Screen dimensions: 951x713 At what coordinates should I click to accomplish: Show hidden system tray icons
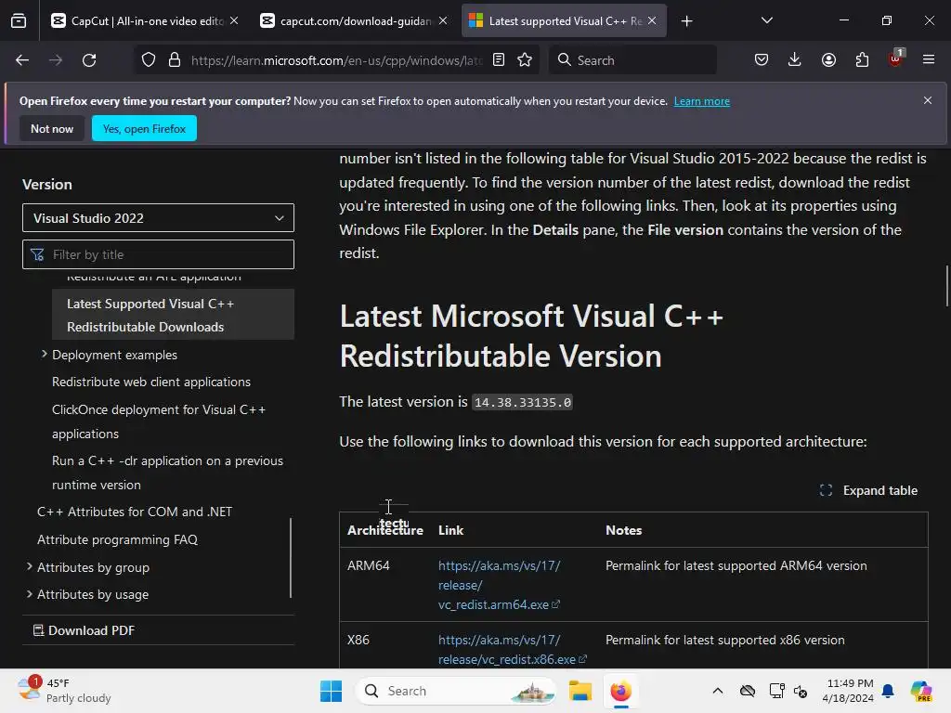click(718, 691)
